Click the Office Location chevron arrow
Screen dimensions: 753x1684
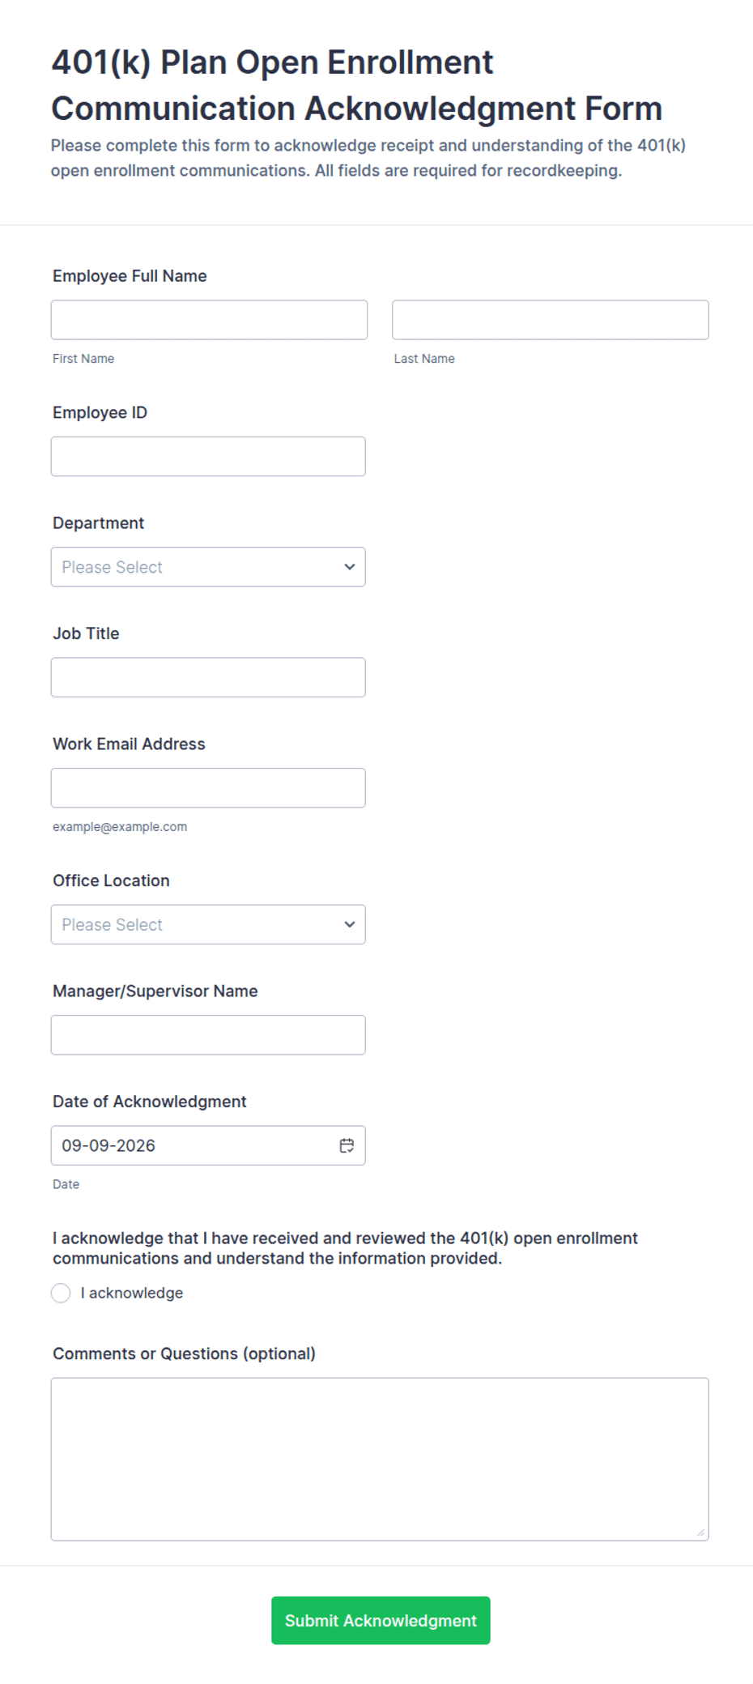[x=349, y=924]
